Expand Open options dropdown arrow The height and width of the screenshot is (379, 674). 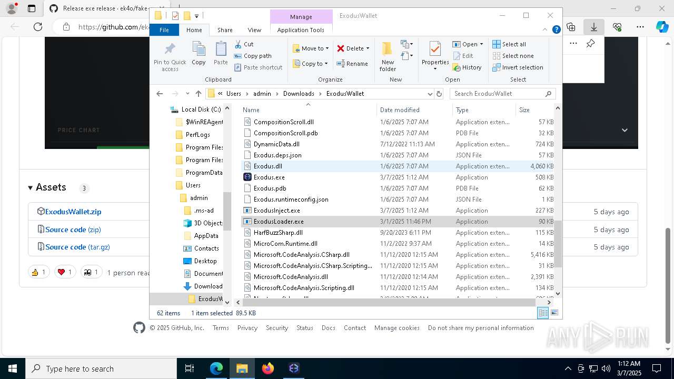coord(481,44)
